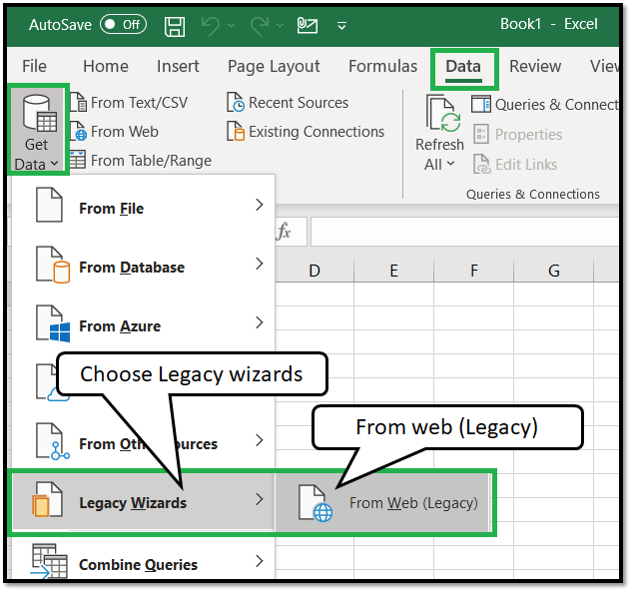The width and height of the screenshot is (632, 592).
Task: Click the From Other Sources icon
Action: coord(52,441)
